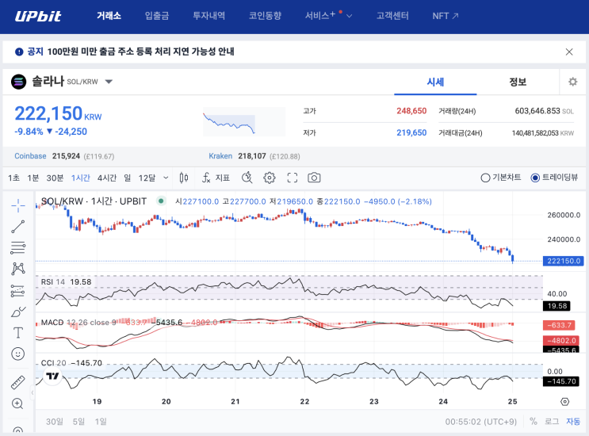This screenshot has height=436, width=589.
Task: Switch to the 시세 tab
Action: tap(435, 82)
